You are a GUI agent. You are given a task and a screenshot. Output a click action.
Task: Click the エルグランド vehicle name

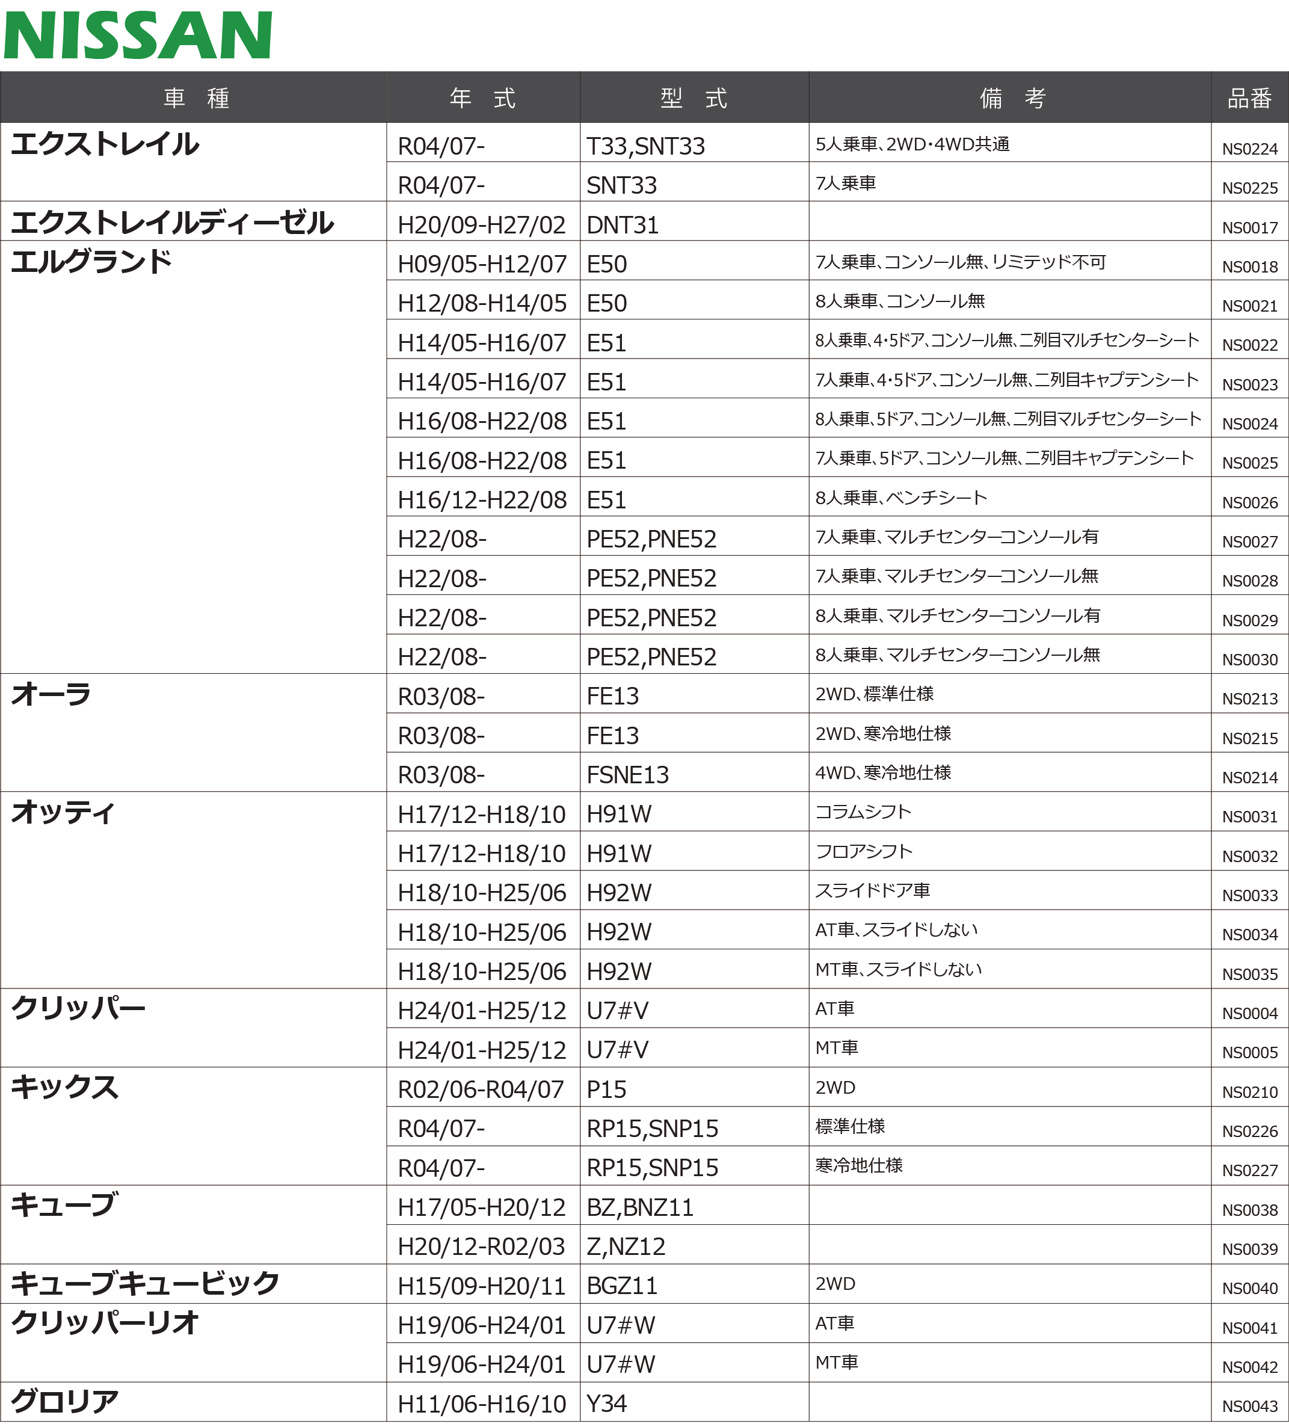pos(90,261)
